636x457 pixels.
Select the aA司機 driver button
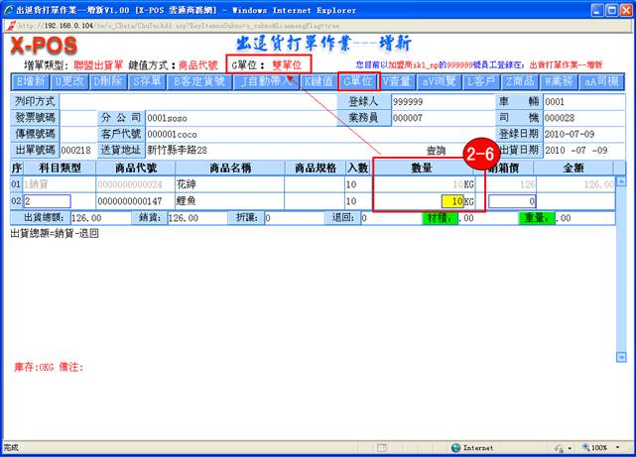(x=602, y=81)
